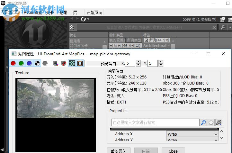Clear the Content Browser search with X
232x153 pixels.
tap(214, 28)
